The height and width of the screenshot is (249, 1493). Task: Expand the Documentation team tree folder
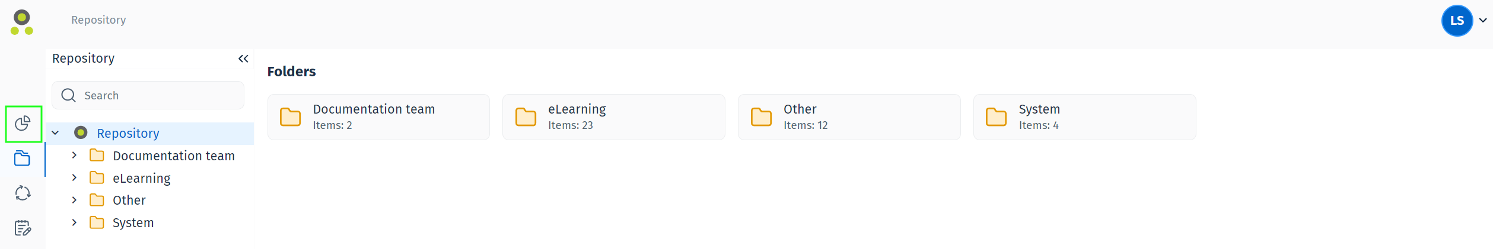(74, 156)
